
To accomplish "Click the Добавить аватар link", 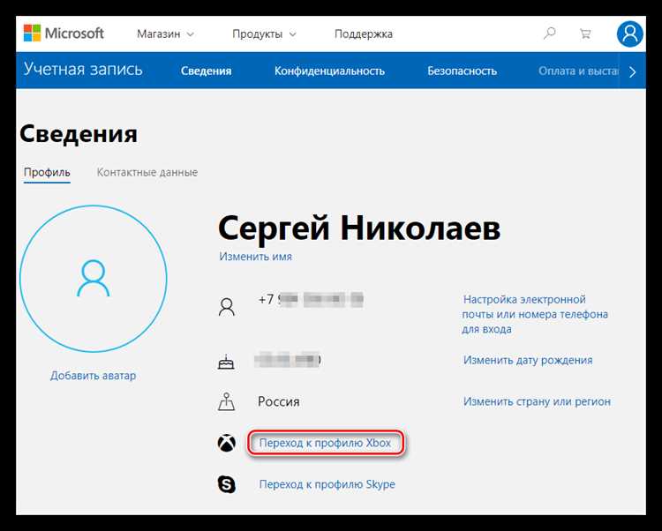I will [x=94, y=376].
